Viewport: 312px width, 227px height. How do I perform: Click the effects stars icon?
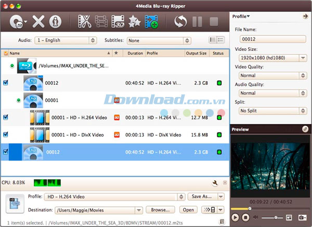tap(134, 22)
